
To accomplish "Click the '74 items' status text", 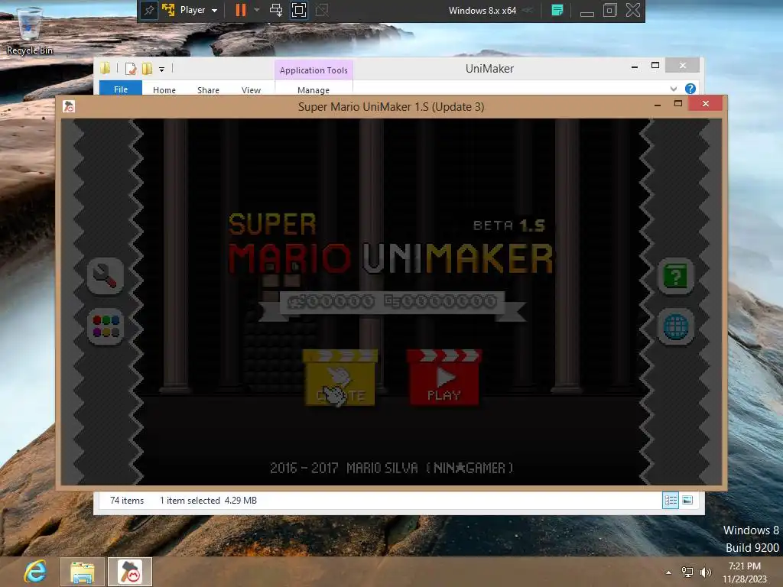I will [127, 500].
